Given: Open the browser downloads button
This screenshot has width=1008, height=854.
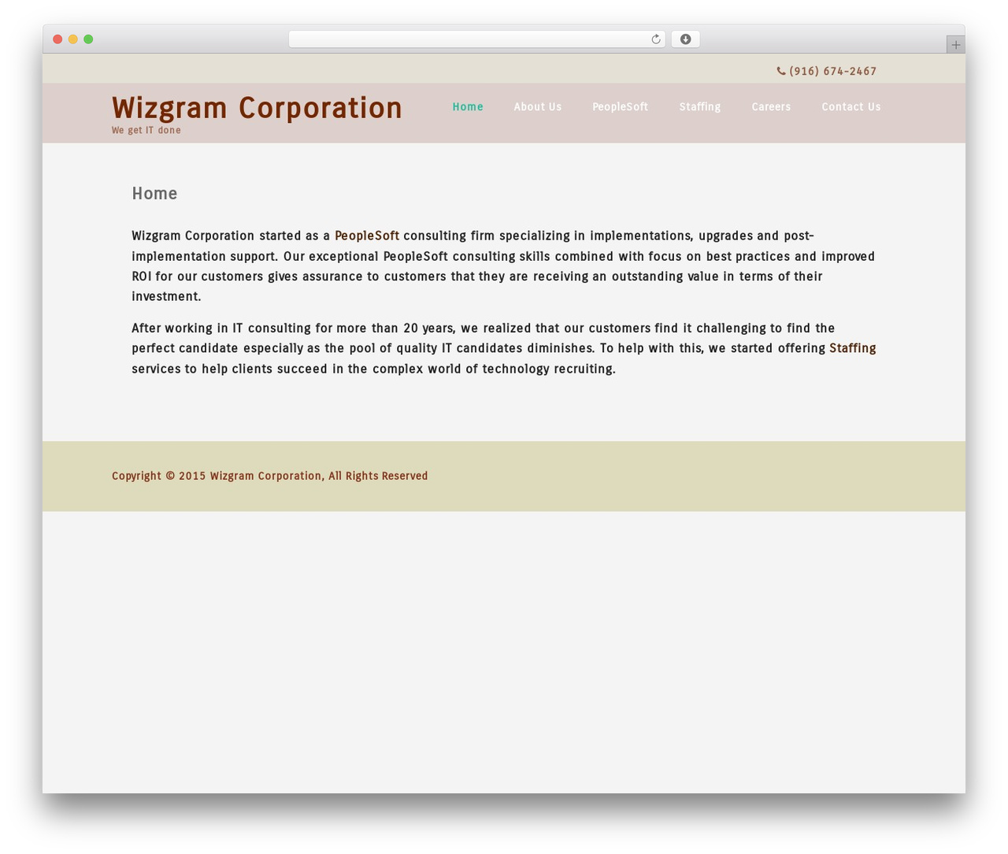Looking at the screenshot, I should pyautogui.click(x=685, y=39).
